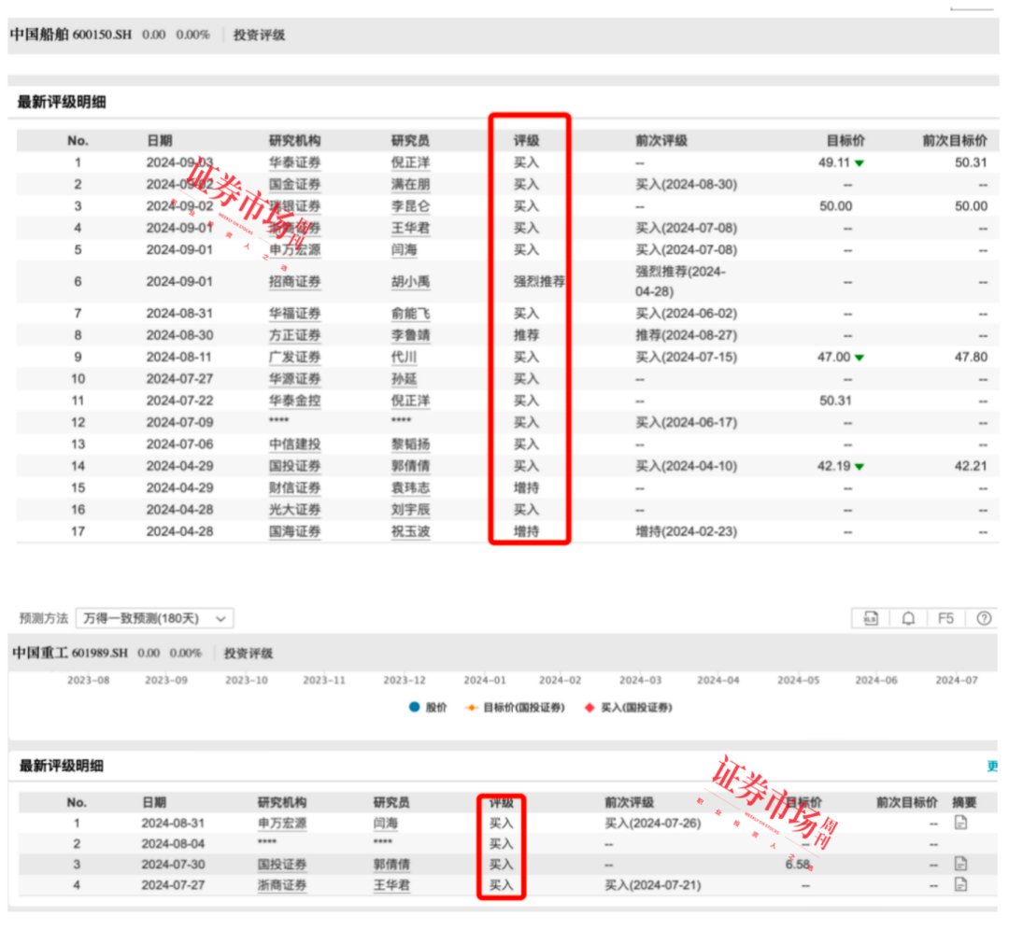Open 中信建投 institution link

point(294,445)
